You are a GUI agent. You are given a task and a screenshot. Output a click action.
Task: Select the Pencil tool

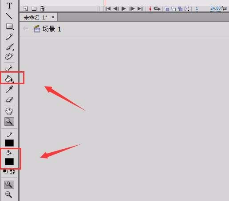pos(9,37)
